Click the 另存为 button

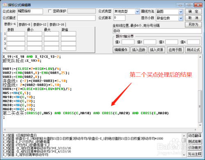coord(193,25)
